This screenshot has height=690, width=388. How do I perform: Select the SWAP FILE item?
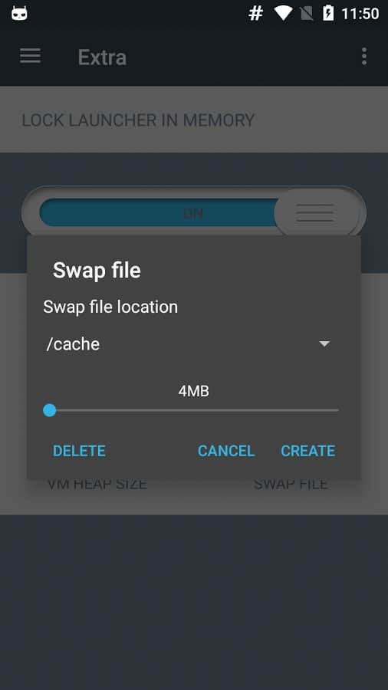coord(291,484)
